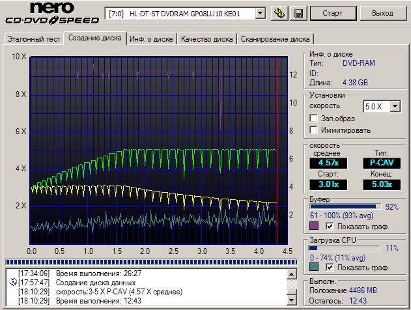This screenshot has height=310, width=411.
Task: Click the log entry clock icon
Action: click(x=14, y=283)
